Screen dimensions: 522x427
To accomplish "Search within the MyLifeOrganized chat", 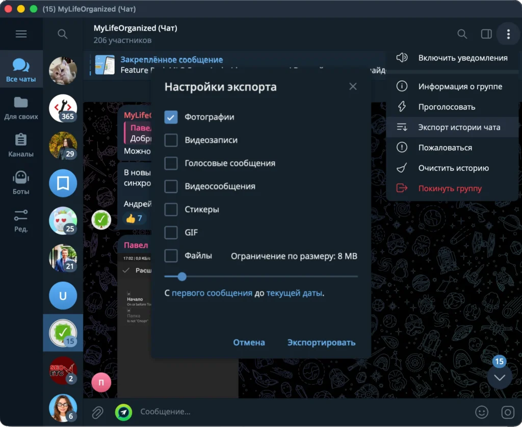I will point(462,34).
